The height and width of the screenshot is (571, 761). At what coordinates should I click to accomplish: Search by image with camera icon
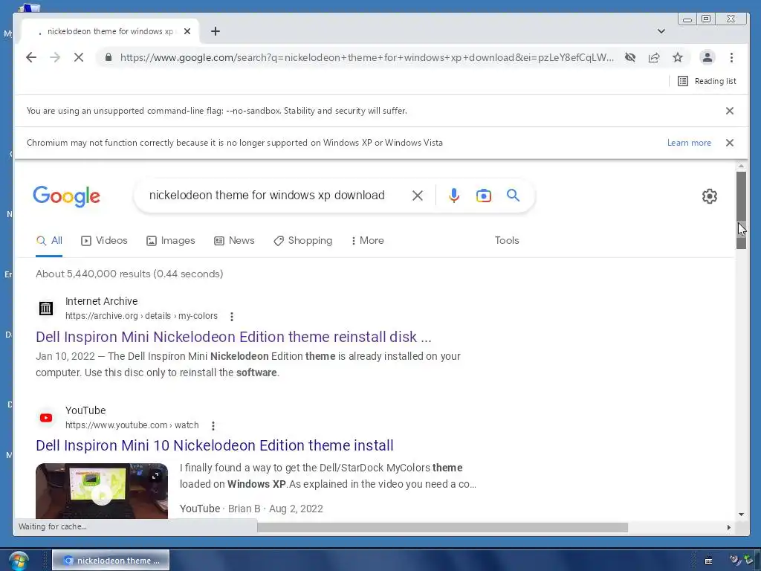point(483,196)
